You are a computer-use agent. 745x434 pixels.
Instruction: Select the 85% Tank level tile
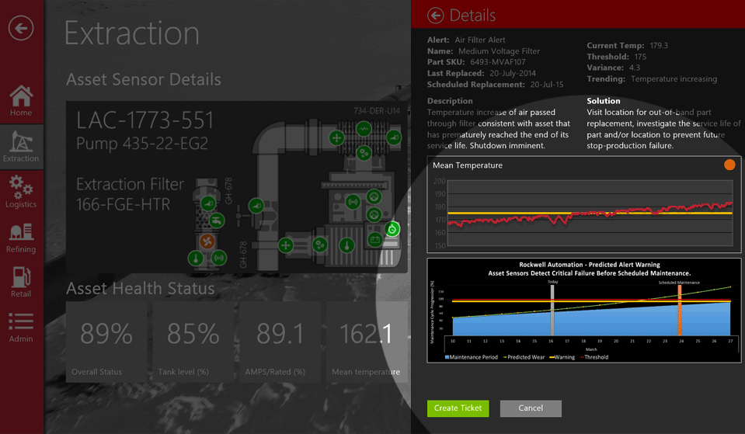tap(193, 342)
